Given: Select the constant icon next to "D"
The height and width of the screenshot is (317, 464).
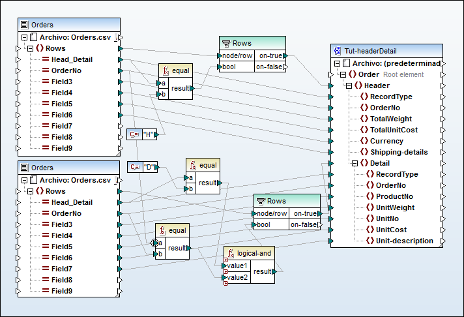Looking at the screenshot, I should pos(135,167).
